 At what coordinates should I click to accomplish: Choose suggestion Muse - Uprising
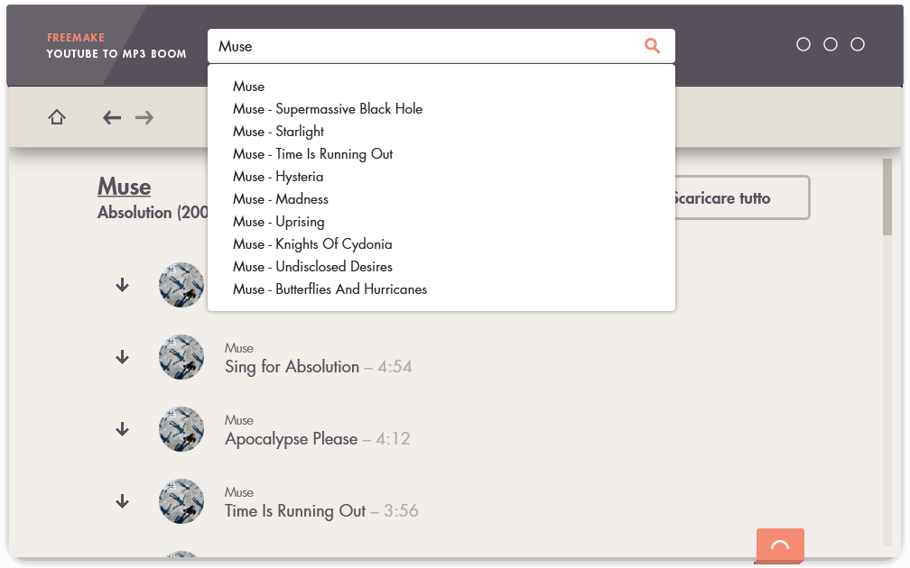tap(279, 222)
